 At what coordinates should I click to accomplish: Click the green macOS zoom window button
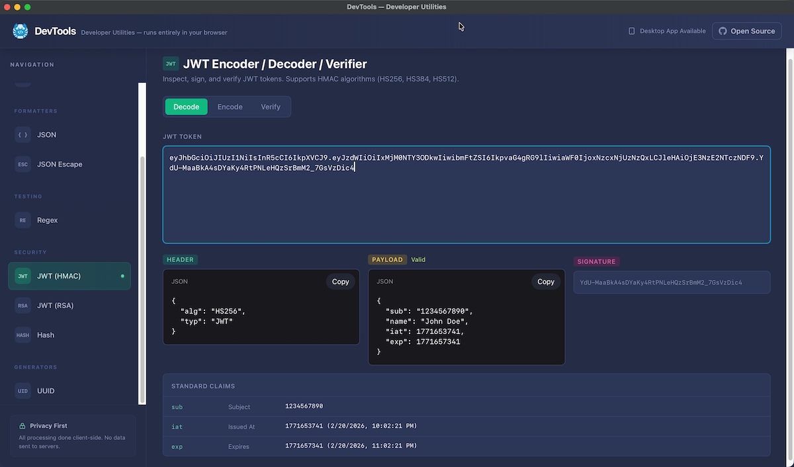pos(28,7)
